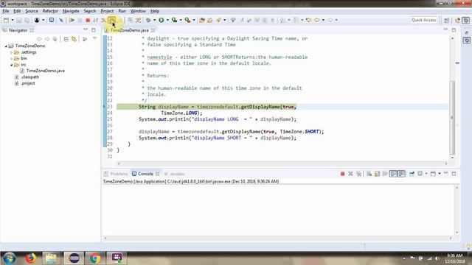Click the Quick Access search field
Viewport: 472px width, 265px height.
[x=423, y=20]
